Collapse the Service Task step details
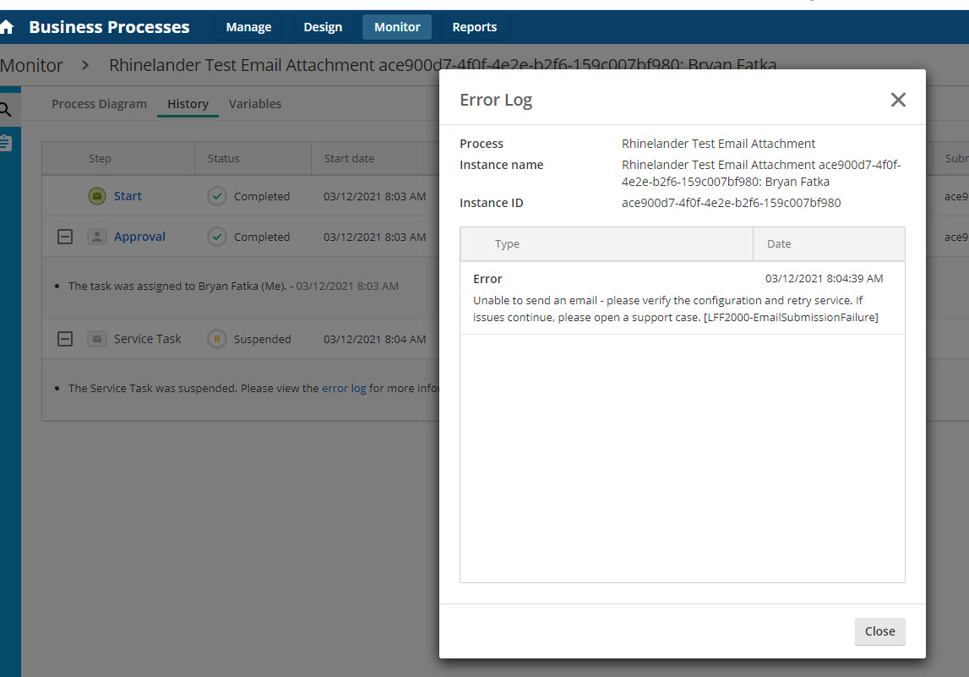 coord(64,339)
